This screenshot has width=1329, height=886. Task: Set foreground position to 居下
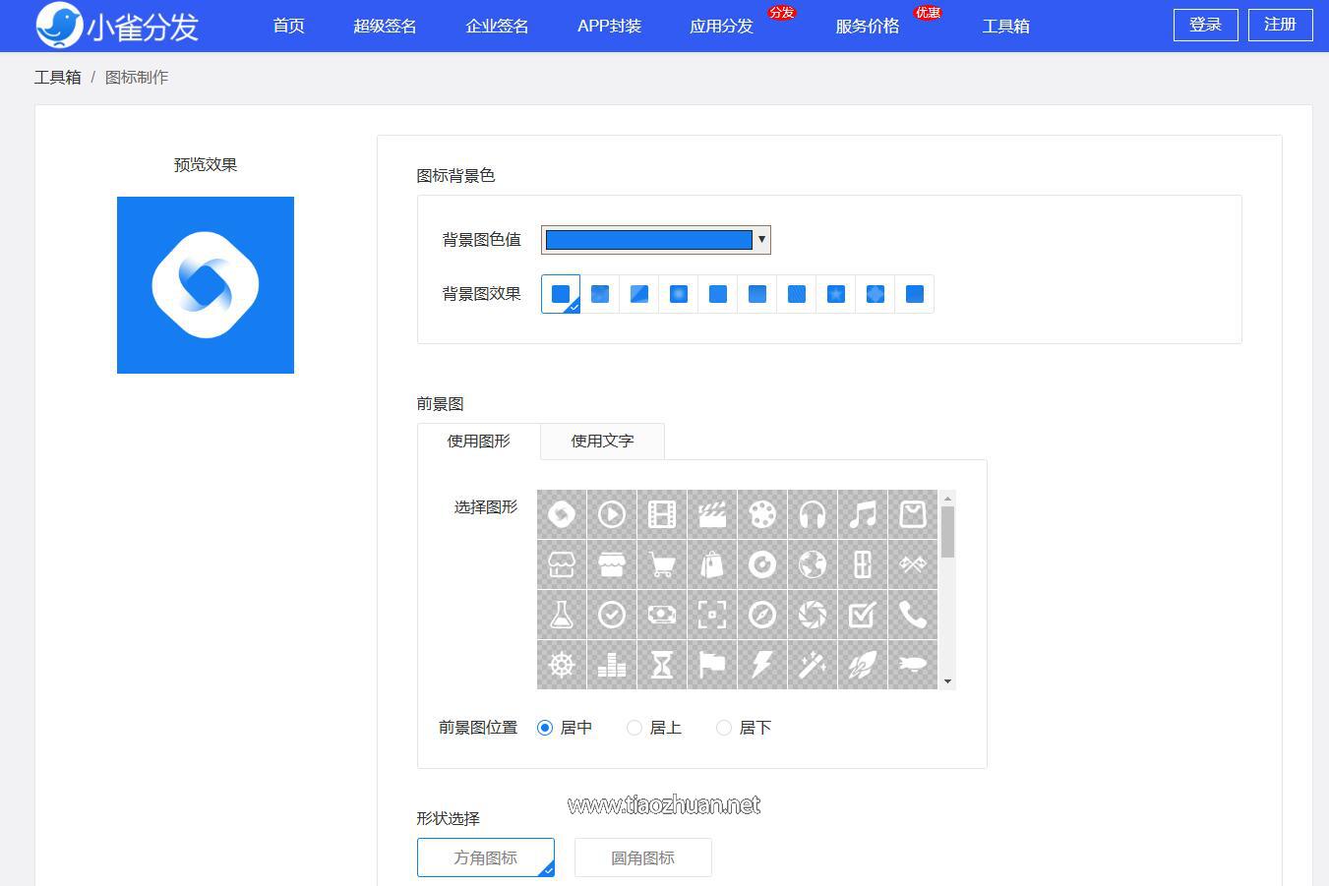pyautogui.click(x=724, y=728)
